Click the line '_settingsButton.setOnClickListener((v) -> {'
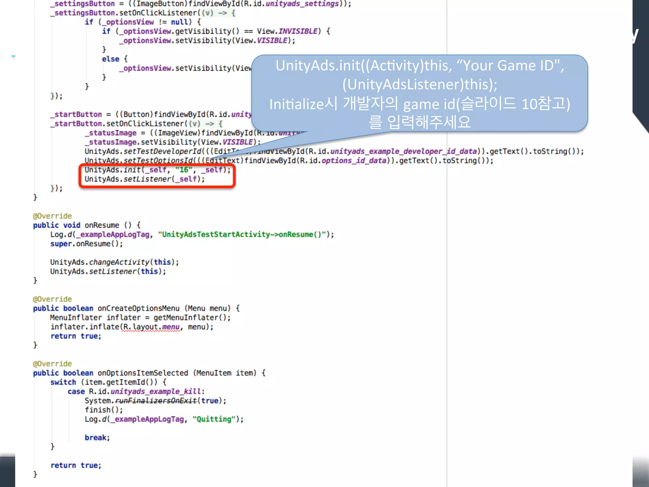649x487 pixels. click(x=143, y=13)
